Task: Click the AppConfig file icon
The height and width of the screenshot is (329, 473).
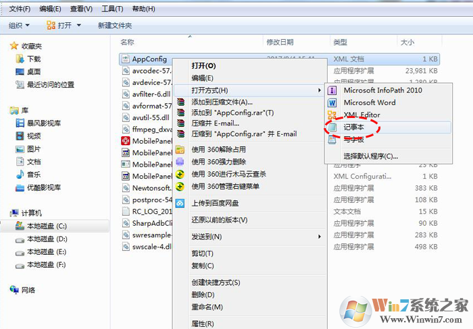Action: (x=126, y=59)
